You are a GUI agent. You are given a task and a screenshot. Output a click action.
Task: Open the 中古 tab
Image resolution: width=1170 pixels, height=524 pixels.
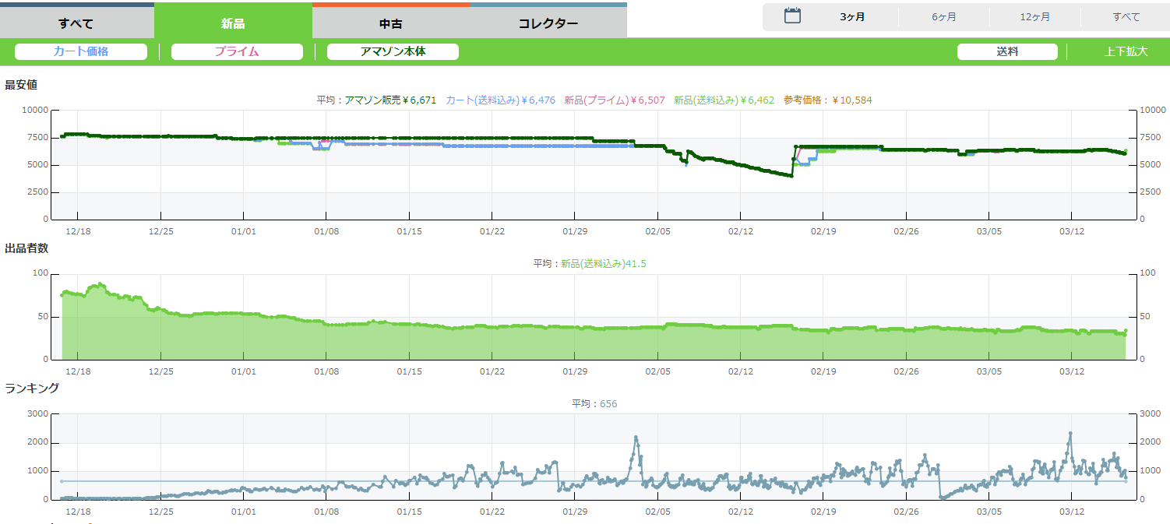pyautogui.click(x=390, y=23)
